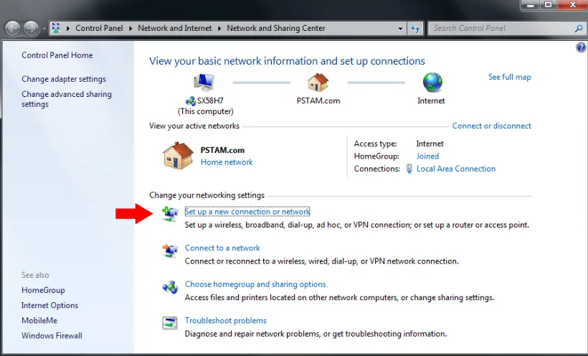Minimize the Control Panel window
The height and width of the screenshot is (356, 588).
530,5
